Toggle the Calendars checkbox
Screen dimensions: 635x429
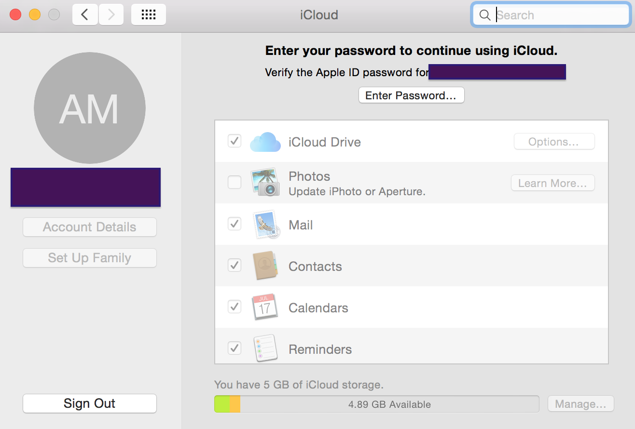click(x=235, y=307)
